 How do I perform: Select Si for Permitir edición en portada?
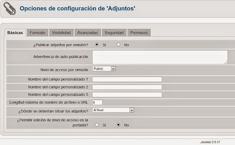coord(97,125)
